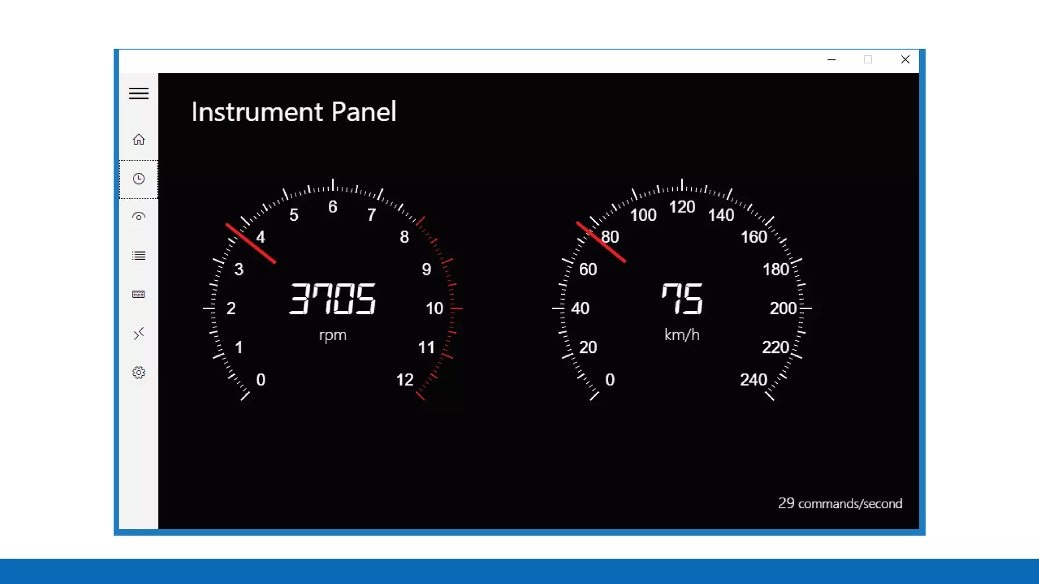Open the keyboard terminal icon
The height and width of the screenshot is (584, 1039).
click(x=138, y=295)
